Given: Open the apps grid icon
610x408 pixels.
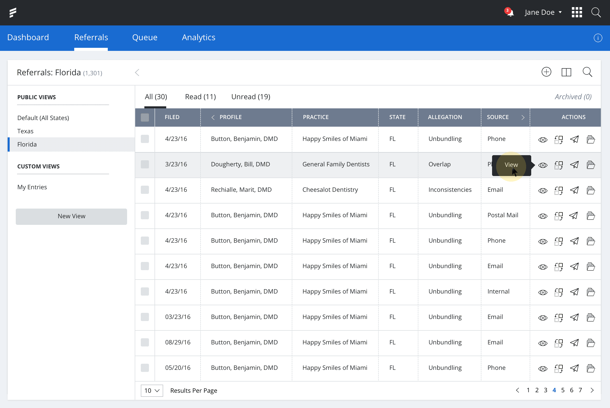Looking at the screenshot, I should (576, 12).
